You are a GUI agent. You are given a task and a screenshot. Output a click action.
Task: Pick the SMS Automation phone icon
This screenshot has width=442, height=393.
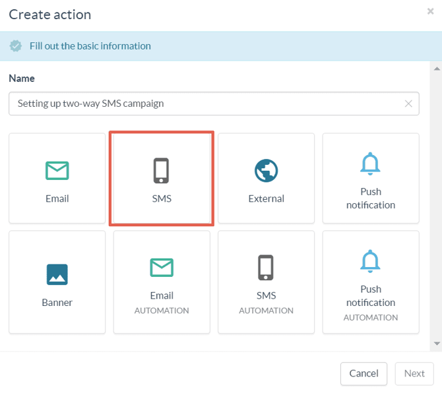[266, 268]
